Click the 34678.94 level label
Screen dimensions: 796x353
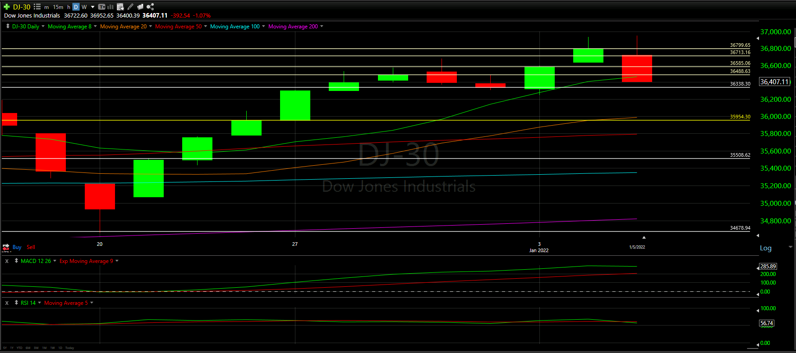740,228
